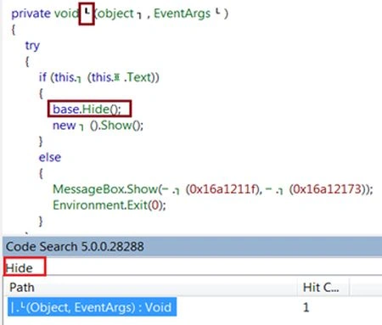Click the EventArgs type in method signature
This screenshot has height=325, width=382.
coord(182,14)
